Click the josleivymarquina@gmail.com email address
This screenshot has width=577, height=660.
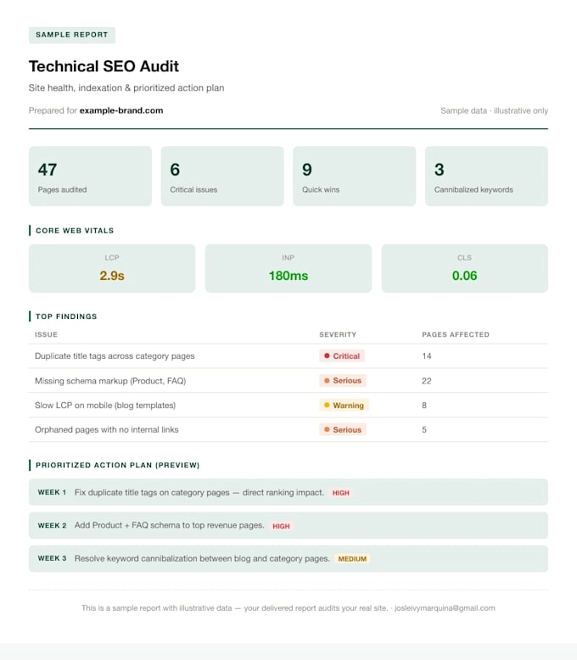tap(445, 607)
